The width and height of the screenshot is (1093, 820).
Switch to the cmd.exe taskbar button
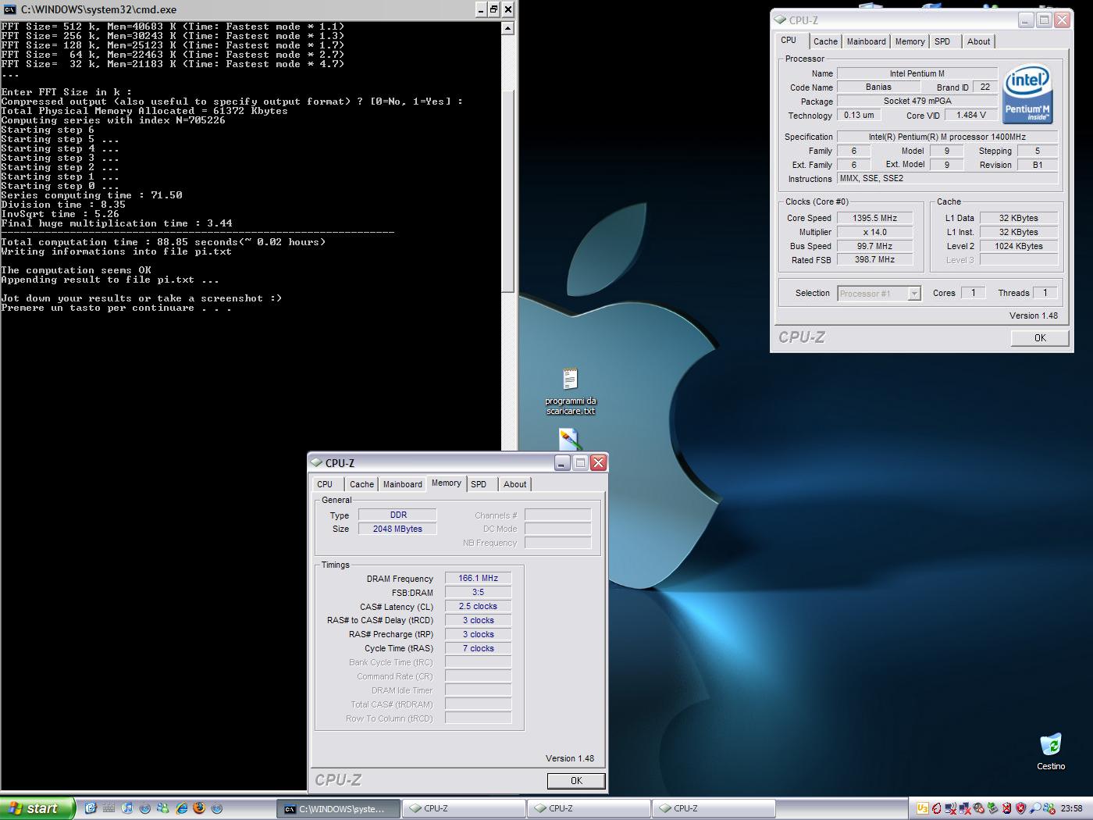click(x=339, y=808)
